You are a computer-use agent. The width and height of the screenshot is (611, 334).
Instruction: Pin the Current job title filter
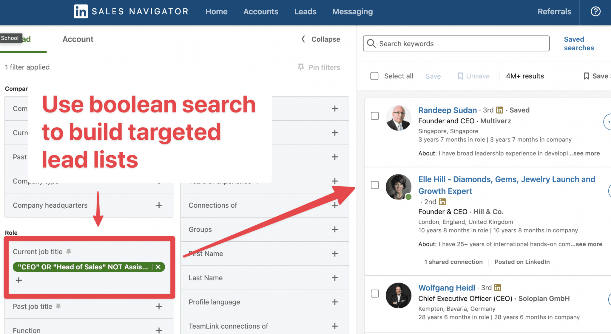click(69, 251)
